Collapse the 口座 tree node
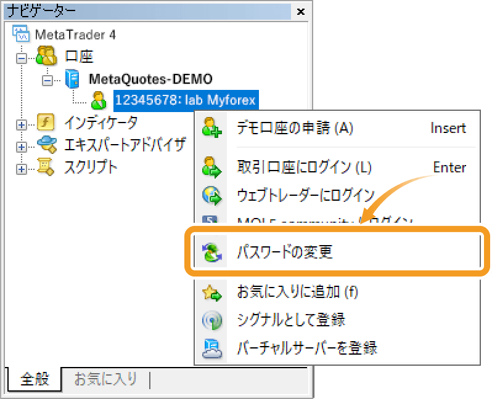492x399 pixels. click(x=22, y=58)
